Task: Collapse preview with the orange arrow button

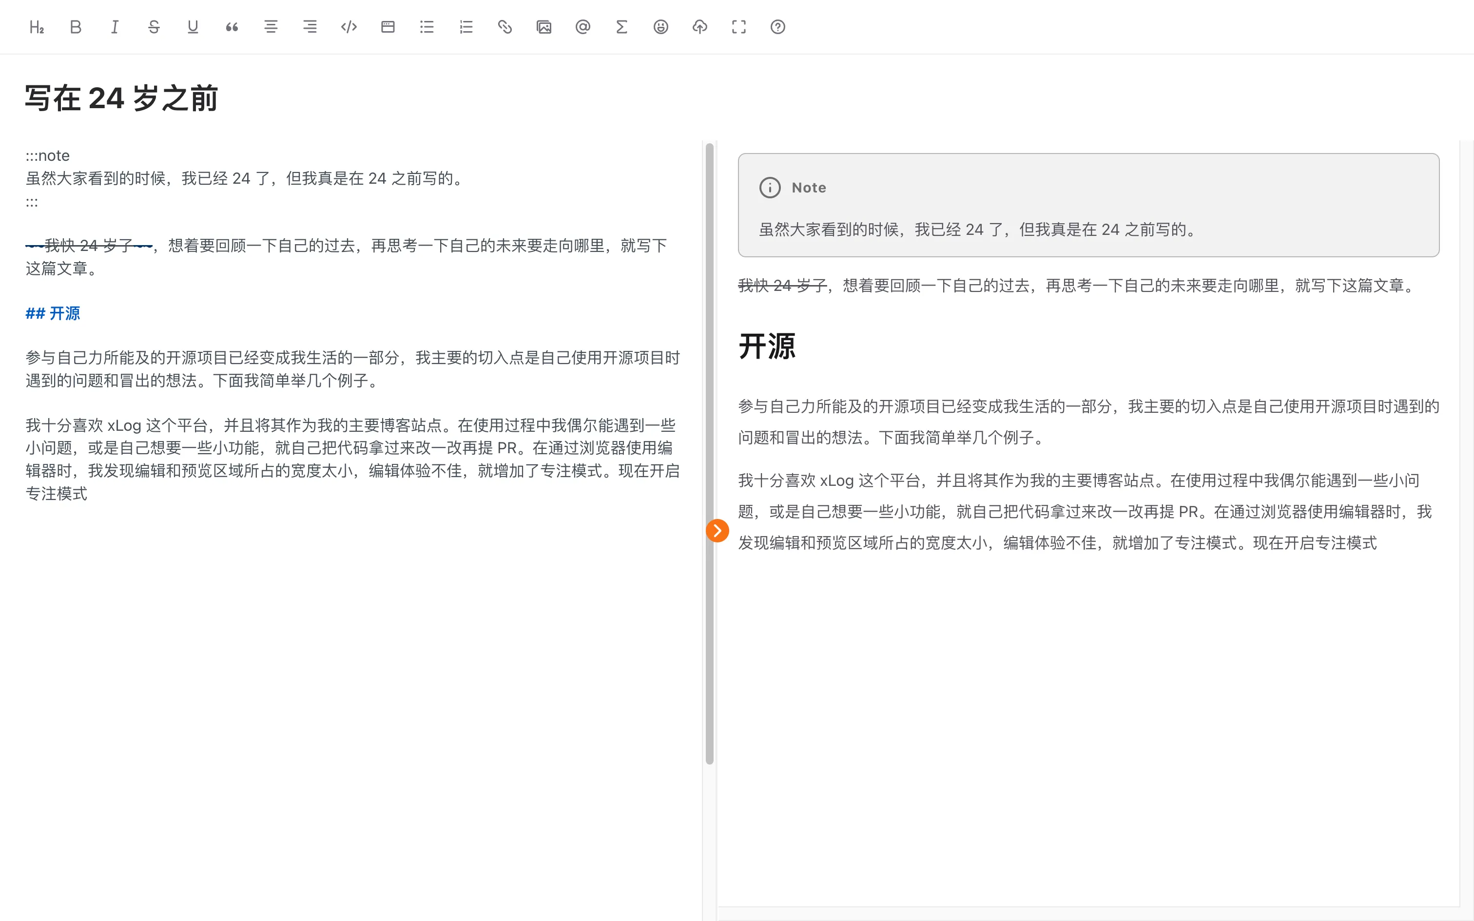Action: pos(717,531)
